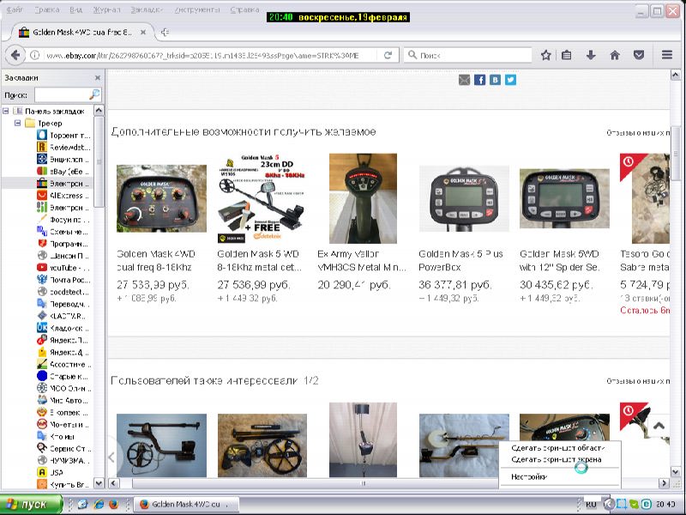Share listing via Facebook icon
Screen dimensions: 686x515
coord(480,80)
